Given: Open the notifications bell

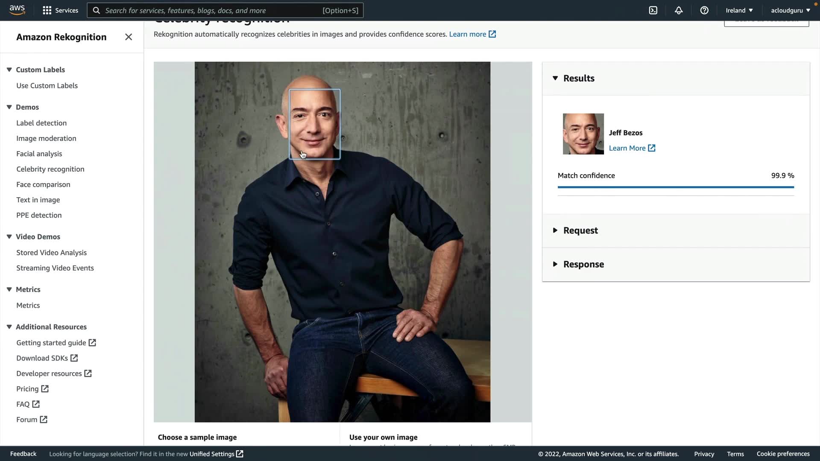Looking at the screenshot, I should [679, 10].
